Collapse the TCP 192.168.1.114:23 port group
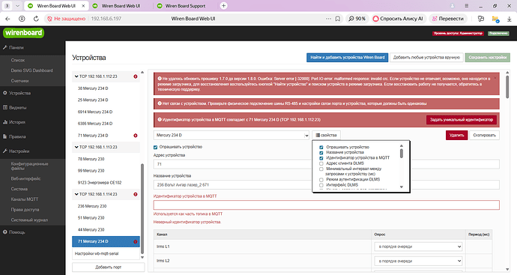The width and height of the screenshot is (517, 275). (76, 194)
